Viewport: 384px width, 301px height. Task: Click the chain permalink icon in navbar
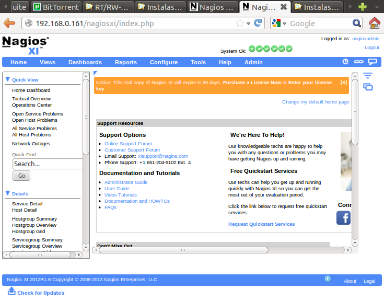tap(358, 62)
